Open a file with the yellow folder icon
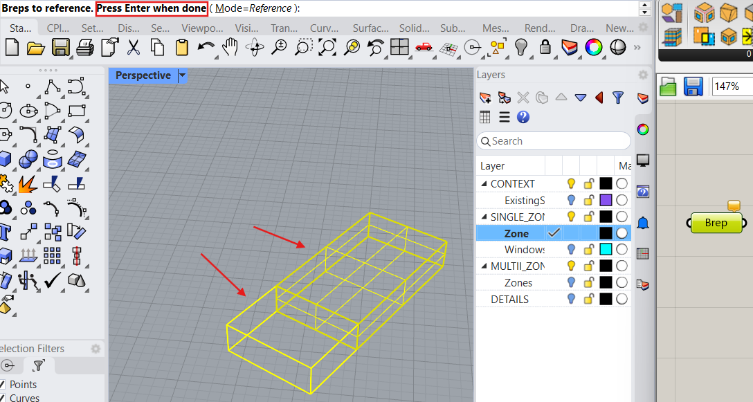Viewport: 753px width, 402px height. (36, 48)
